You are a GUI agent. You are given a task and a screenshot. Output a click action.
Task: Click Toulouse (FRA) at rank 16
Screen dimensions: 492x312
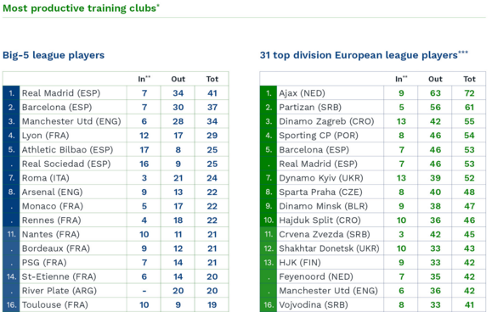[54, 305]
